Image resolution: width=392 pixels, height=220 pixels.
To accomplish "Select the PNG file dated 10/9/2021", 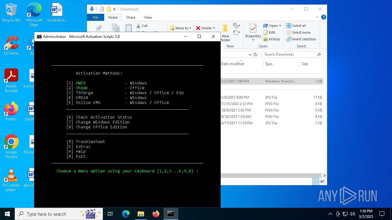I will coord(272,110).
